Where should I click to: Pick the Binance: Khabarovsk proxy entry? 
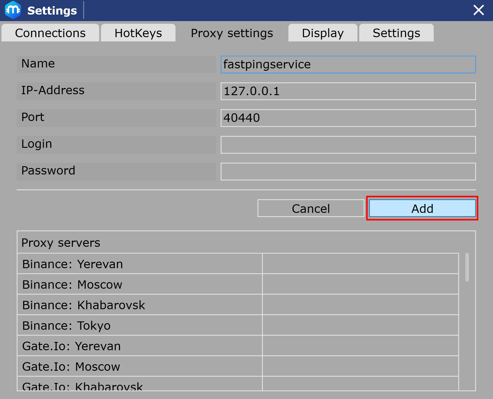tap(140, 305)
